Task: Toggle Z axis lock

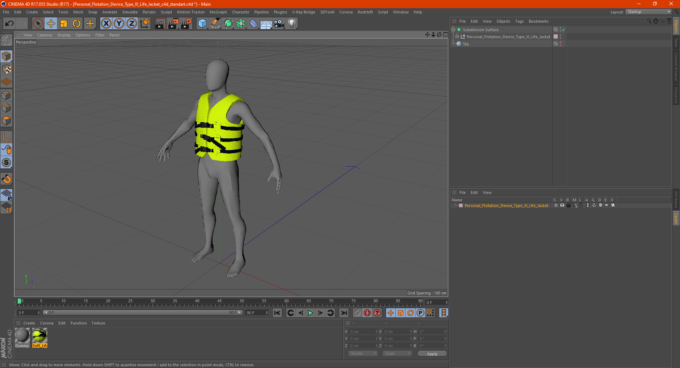Action: pyautogui.click(x=132, y=24)
